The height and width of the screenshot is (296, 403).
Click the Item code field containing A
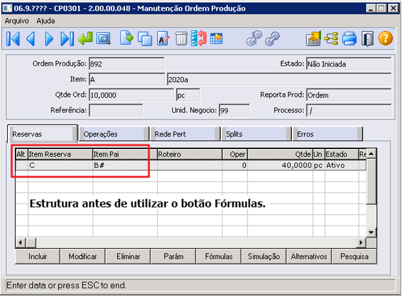(127, 80)
